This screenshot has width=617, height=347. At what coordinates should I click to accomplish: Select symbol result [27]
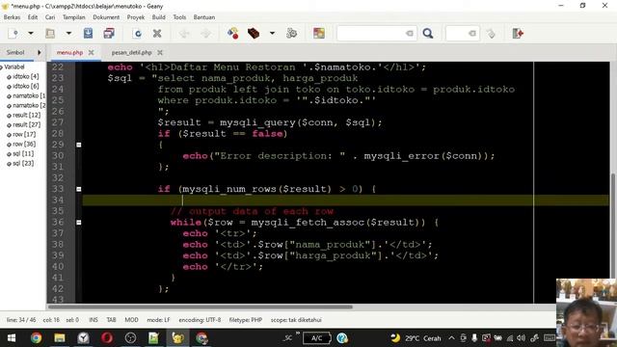pos(26,124)
